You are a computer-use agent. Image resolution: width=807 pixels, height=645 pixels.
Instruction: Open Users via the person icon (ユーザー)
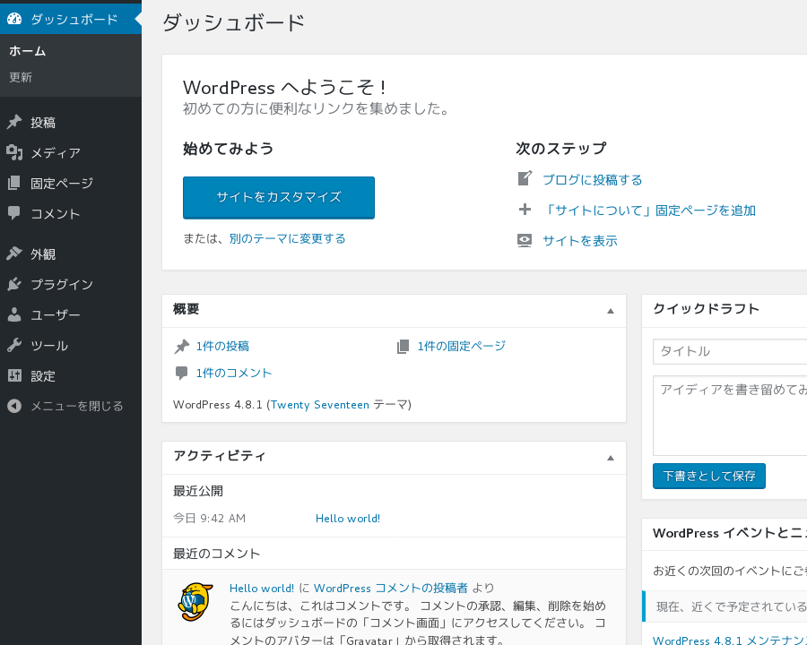14,315
